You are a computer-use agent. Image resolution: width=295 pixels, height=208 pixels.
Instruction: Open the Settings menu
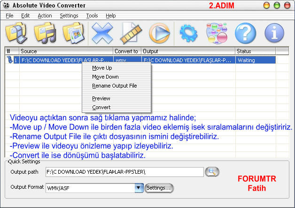click(69, 16)
